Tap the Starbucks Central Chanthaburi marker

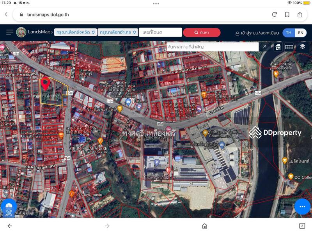206,133
